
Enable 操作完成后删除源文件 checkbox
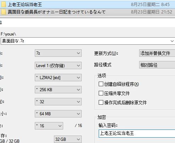pyautogui.click(x=101, y=102)
